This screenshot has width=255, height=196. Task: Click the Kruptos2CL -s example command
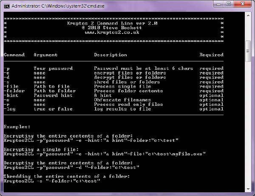pyautogui.click(x=52, y=181)
